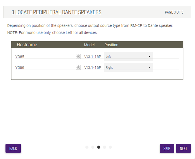Jump to the second page indicator dot

[93, 147]
